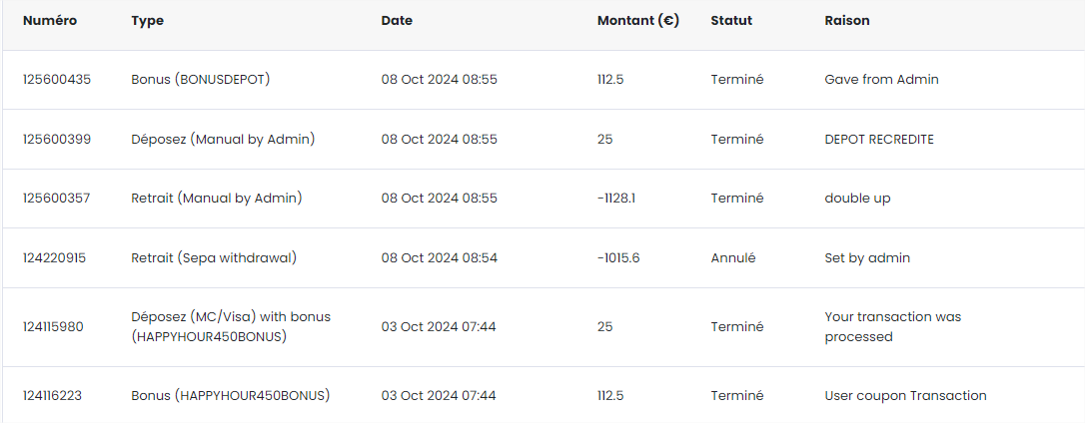Click the Numéro column header
The width and height of the screenshot is (1085, 423).
[x=50, y=21]
